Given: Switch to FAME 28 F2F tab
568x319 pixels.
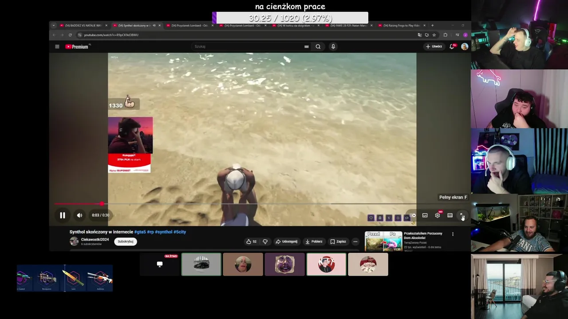Looking at the screenshot, I should click(349, 26).
